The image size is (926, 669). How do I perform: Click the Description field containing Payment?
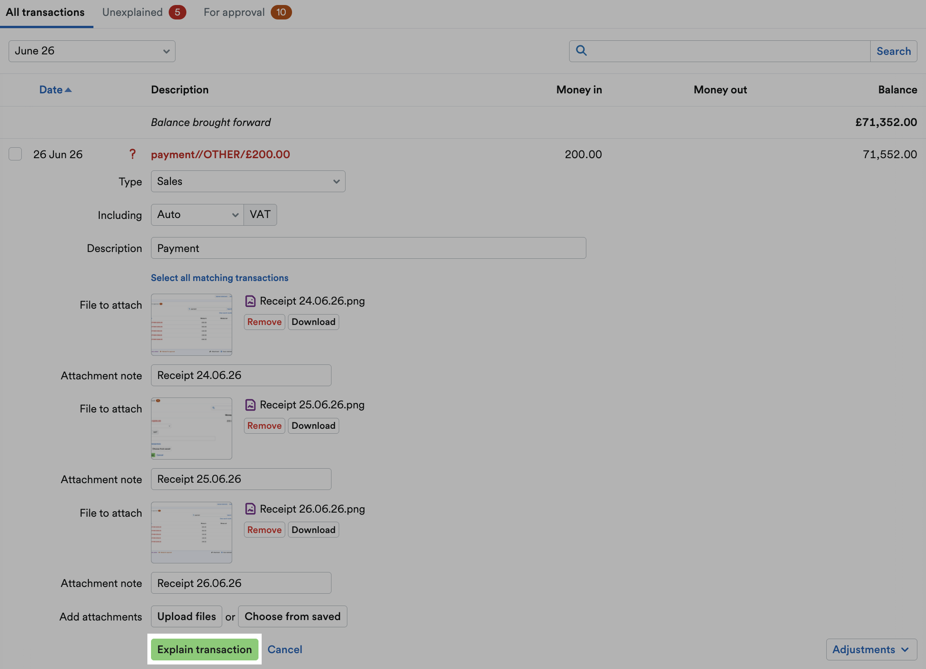point(368,248)
